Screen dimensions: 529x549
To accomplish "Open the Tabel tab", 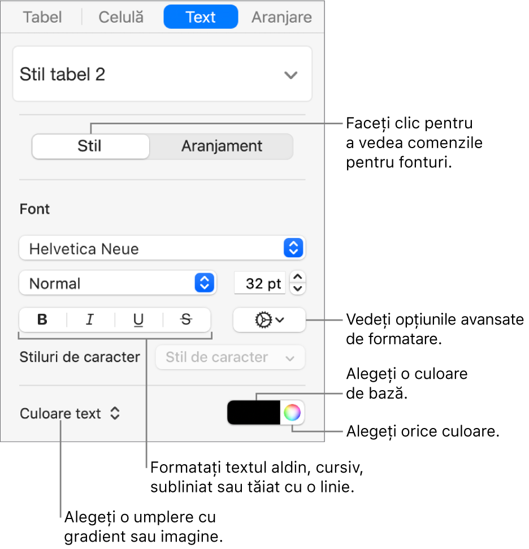I will click(42, 17).
